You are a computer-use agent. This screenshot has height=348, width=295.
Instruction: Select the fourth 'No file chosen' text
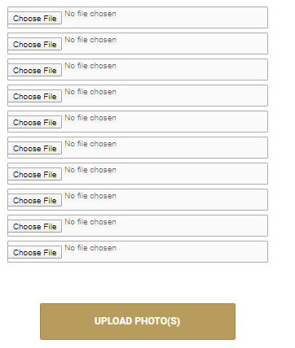tap(90, 92)
